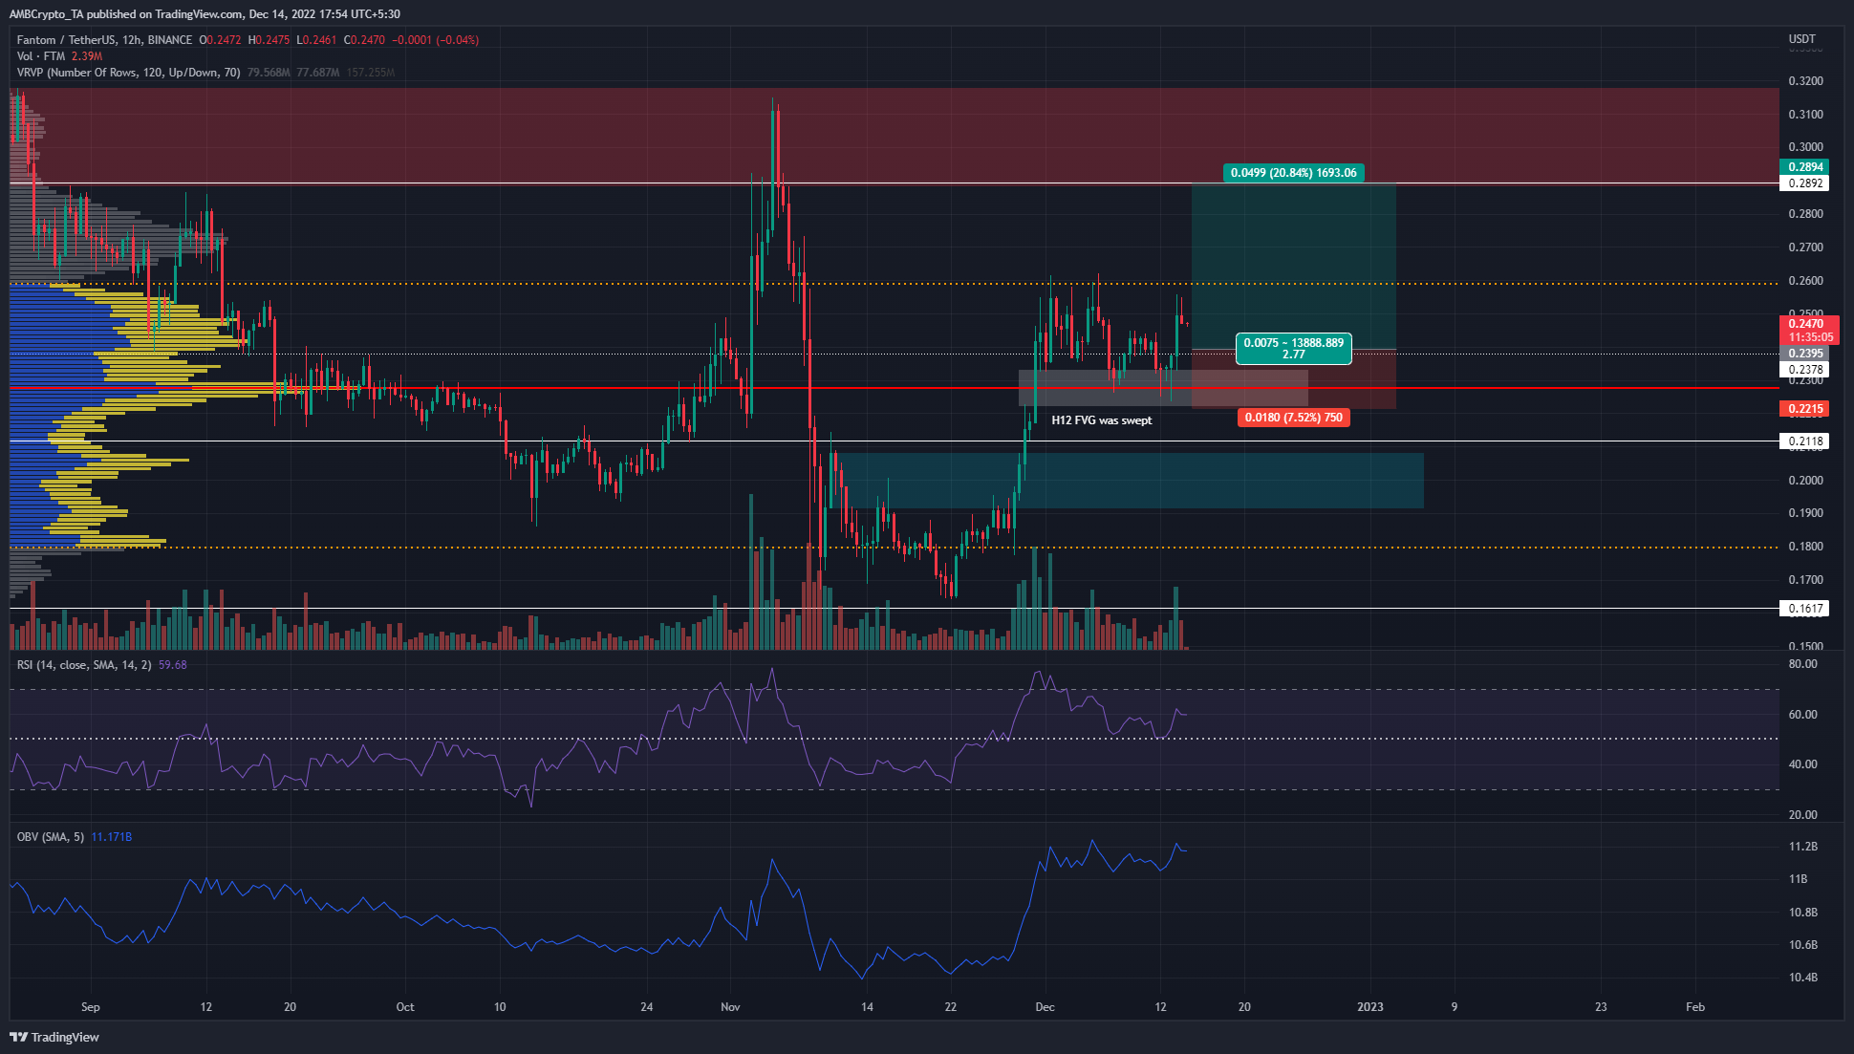
Task: Click the 2023 label on time axis
Action: pos(1370,1007)
